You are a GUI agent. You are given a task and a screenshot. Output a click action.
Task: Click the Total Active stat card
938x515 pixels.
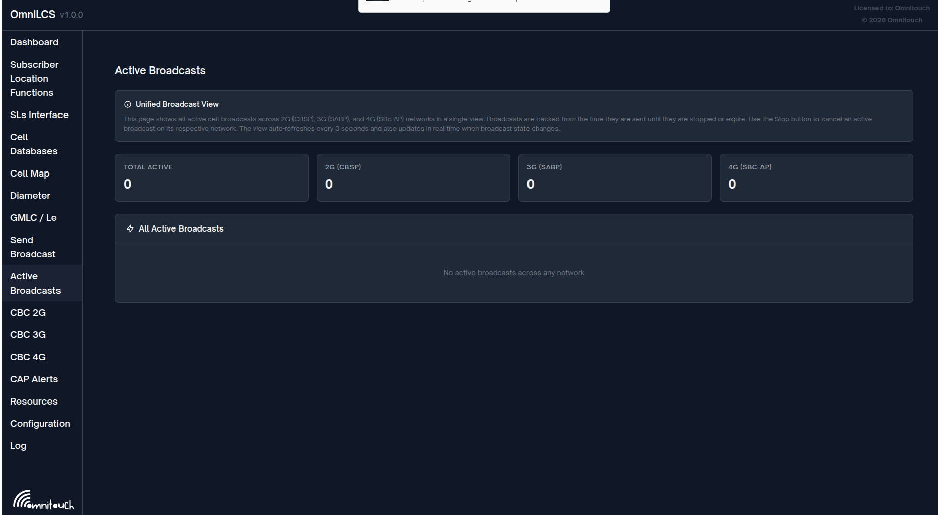211,178
